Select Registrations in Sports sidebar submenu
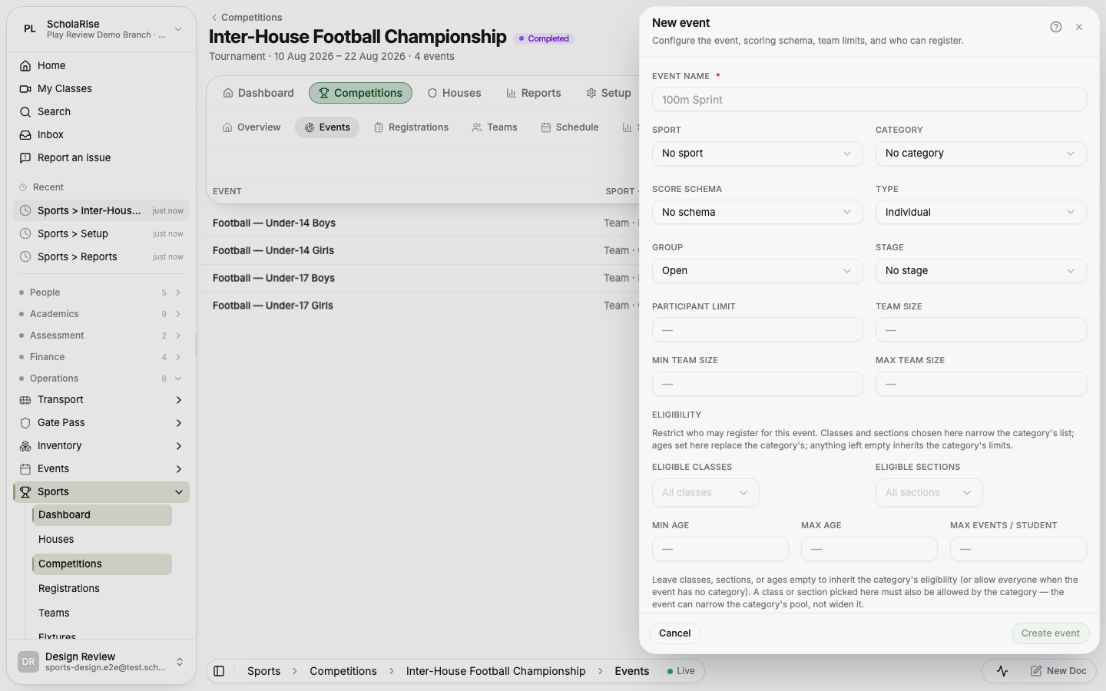The height and width of the screenshot is (691, 1106). (102, 589)
